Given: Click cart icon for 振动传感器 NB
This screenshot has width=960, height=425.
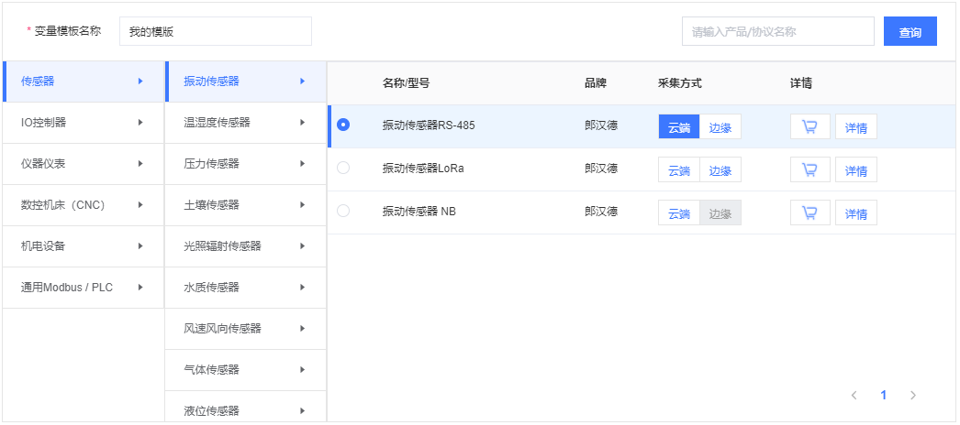Looking at the screenshot, I should pyautogui.click(x=809, y=212).
